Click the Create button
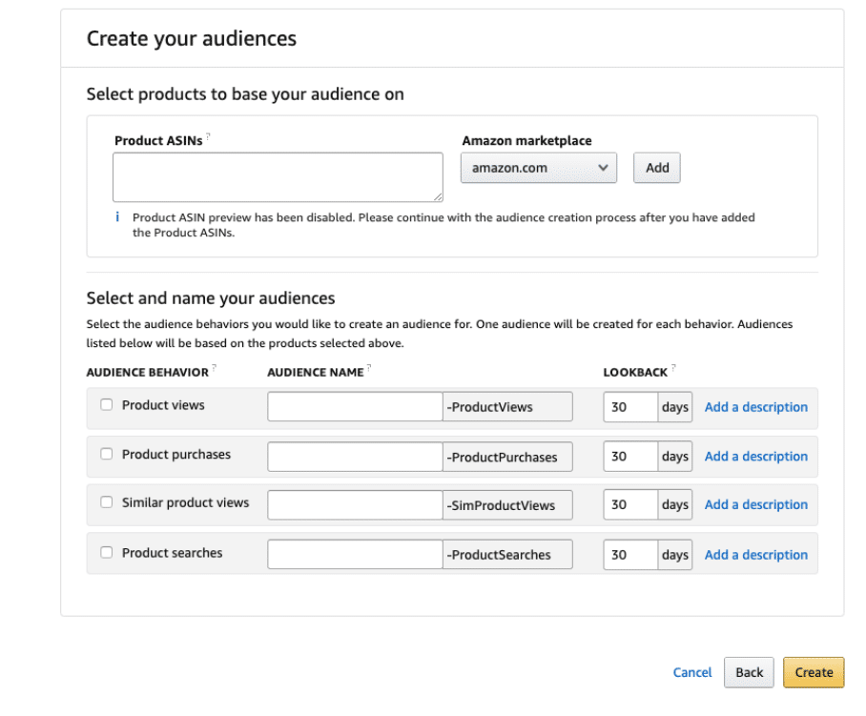 coord(814,672)
